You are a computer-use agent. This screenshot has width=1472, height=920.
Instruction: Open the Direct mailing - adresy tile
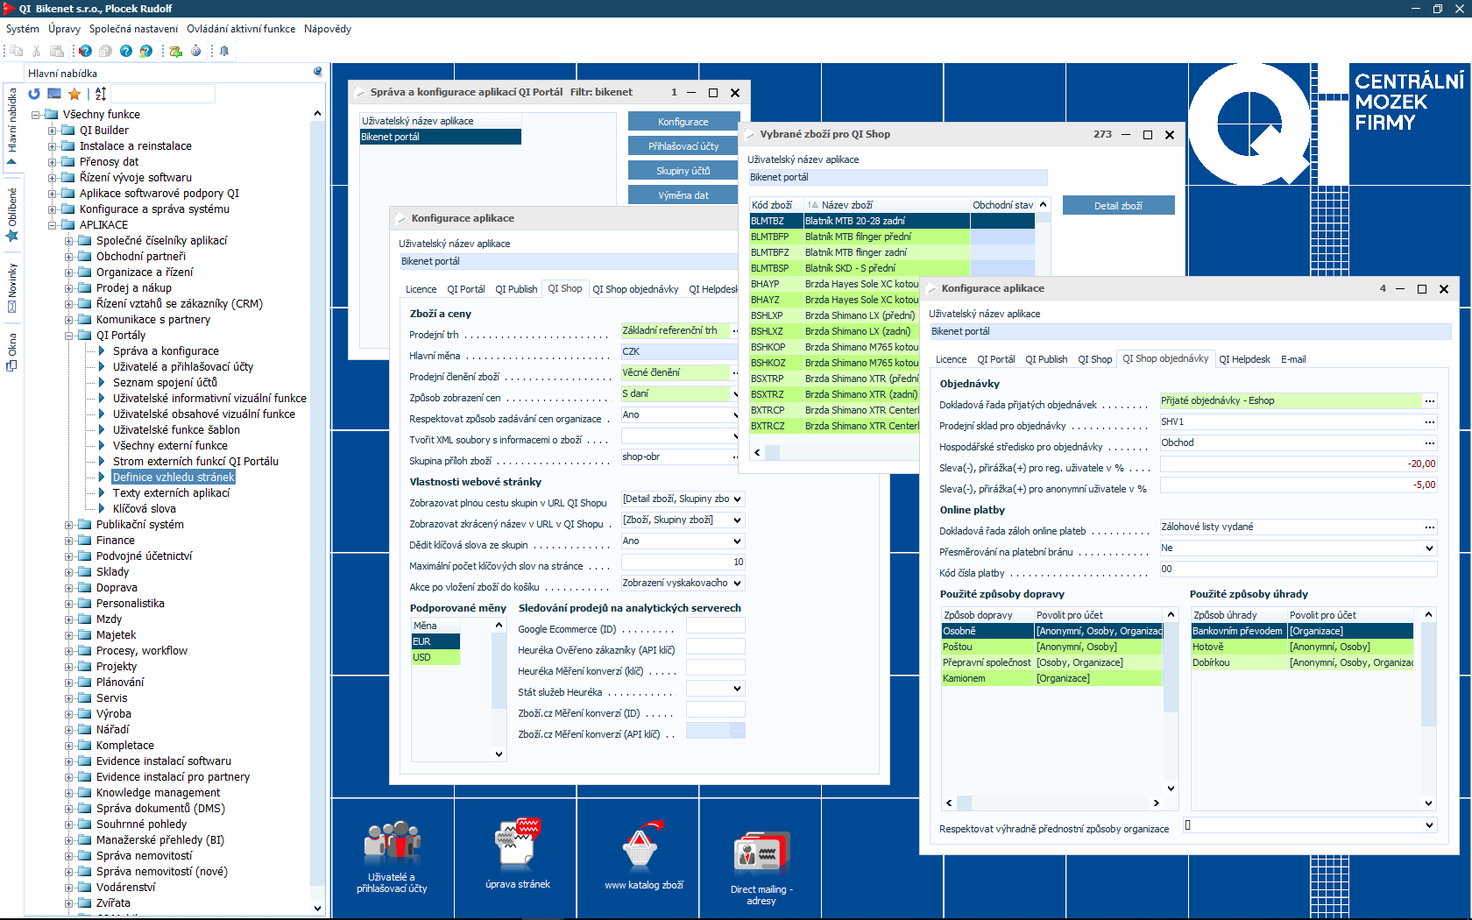point(761,865)
